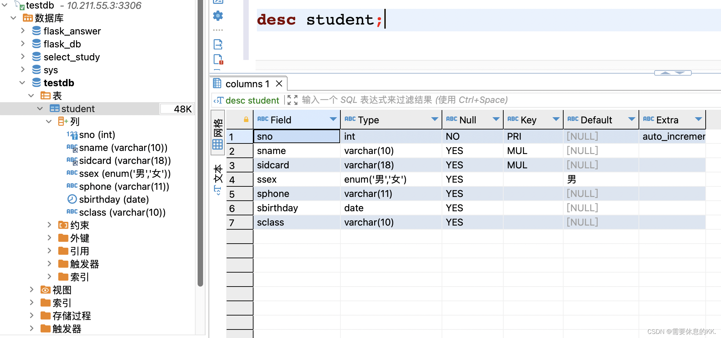Click the flask_answer database icon
The image size is (721, 338).
click(x=36, y=31)
